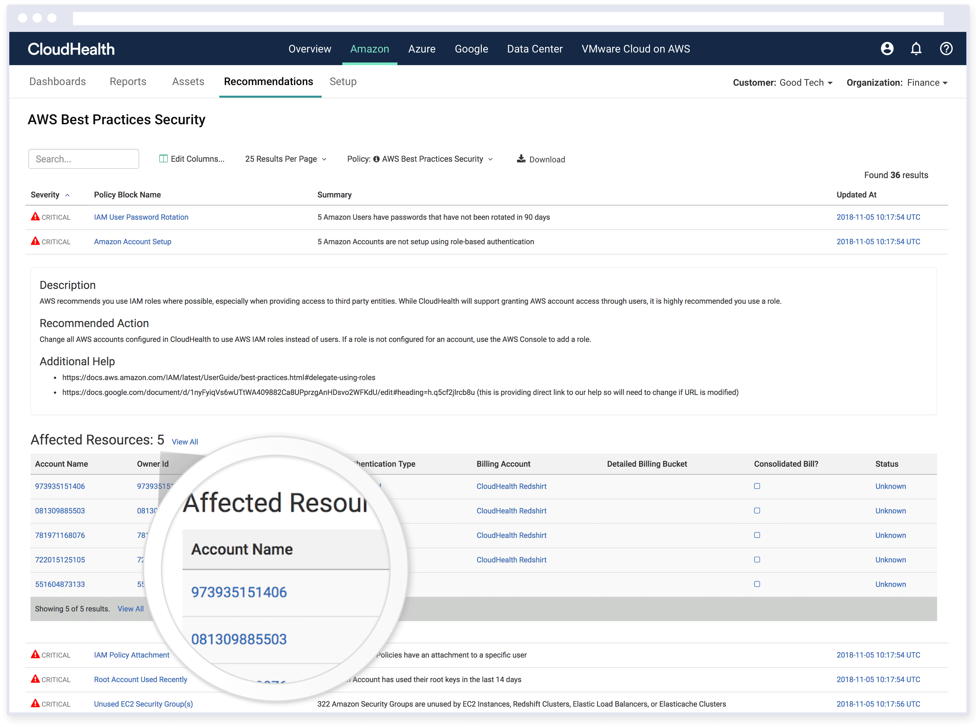Toggle Consolidated Bill checkbox for 081309885503

[757, 510]
